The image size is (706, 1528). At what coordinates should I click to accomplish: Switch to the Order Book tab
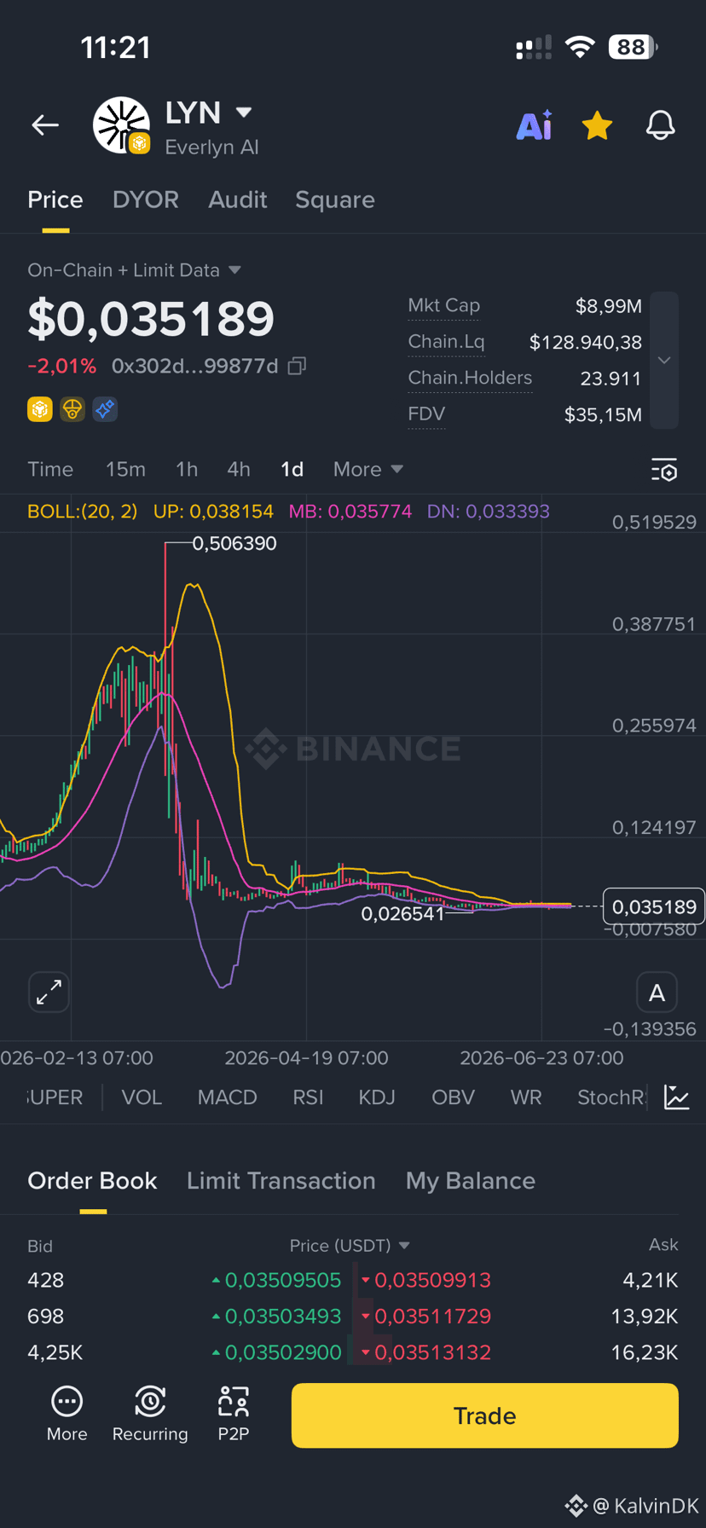pyautogui.click(x=92, y=1181)
